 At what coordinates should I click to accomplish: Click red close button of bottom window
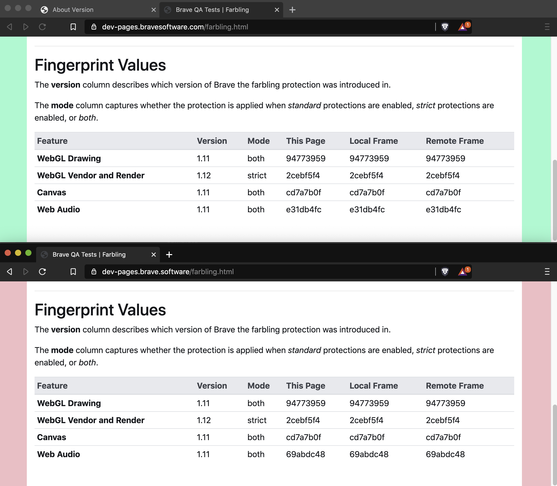coord(8,253)
